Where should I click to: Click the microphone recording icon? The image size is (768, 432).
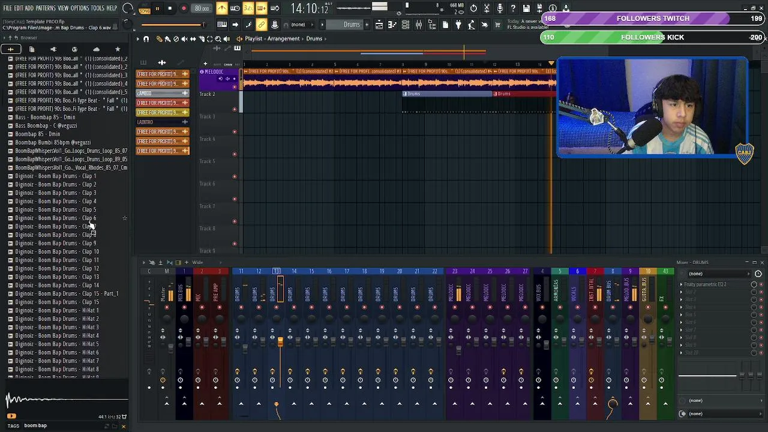(500, 8)
